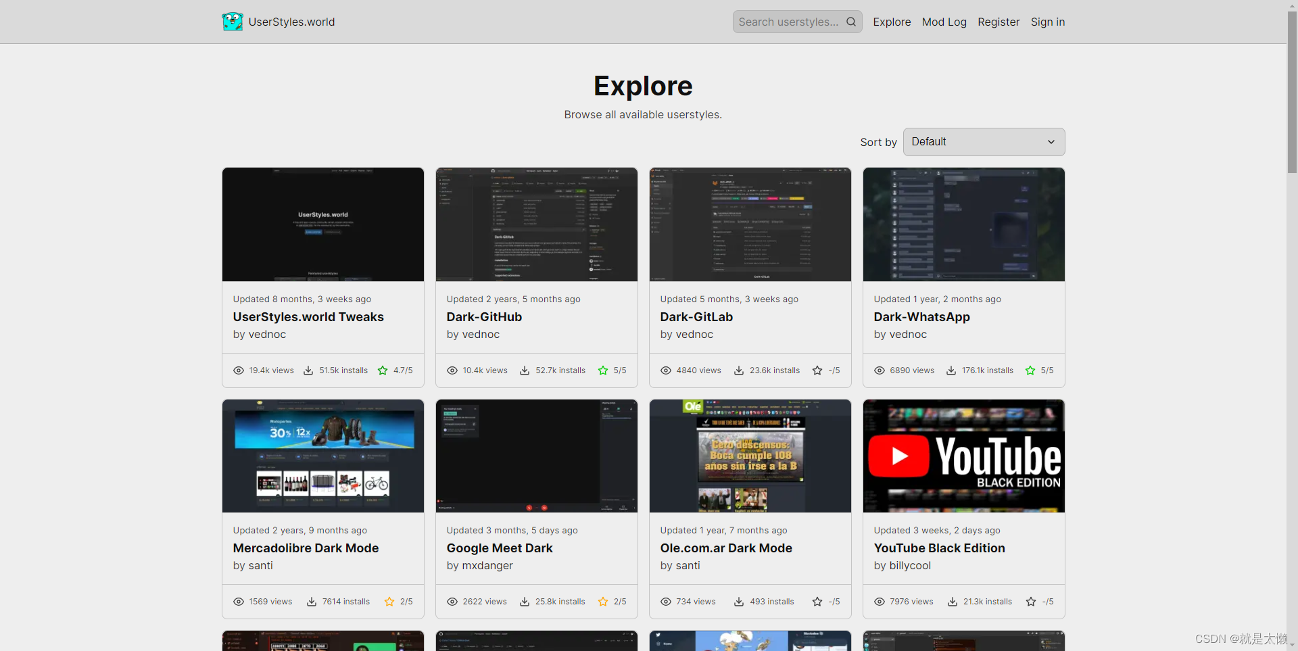Open the Ole.com.ar Dark Mode preview thumbnail
Viewport: 1298px width, 651px height.
click(750, 456)
